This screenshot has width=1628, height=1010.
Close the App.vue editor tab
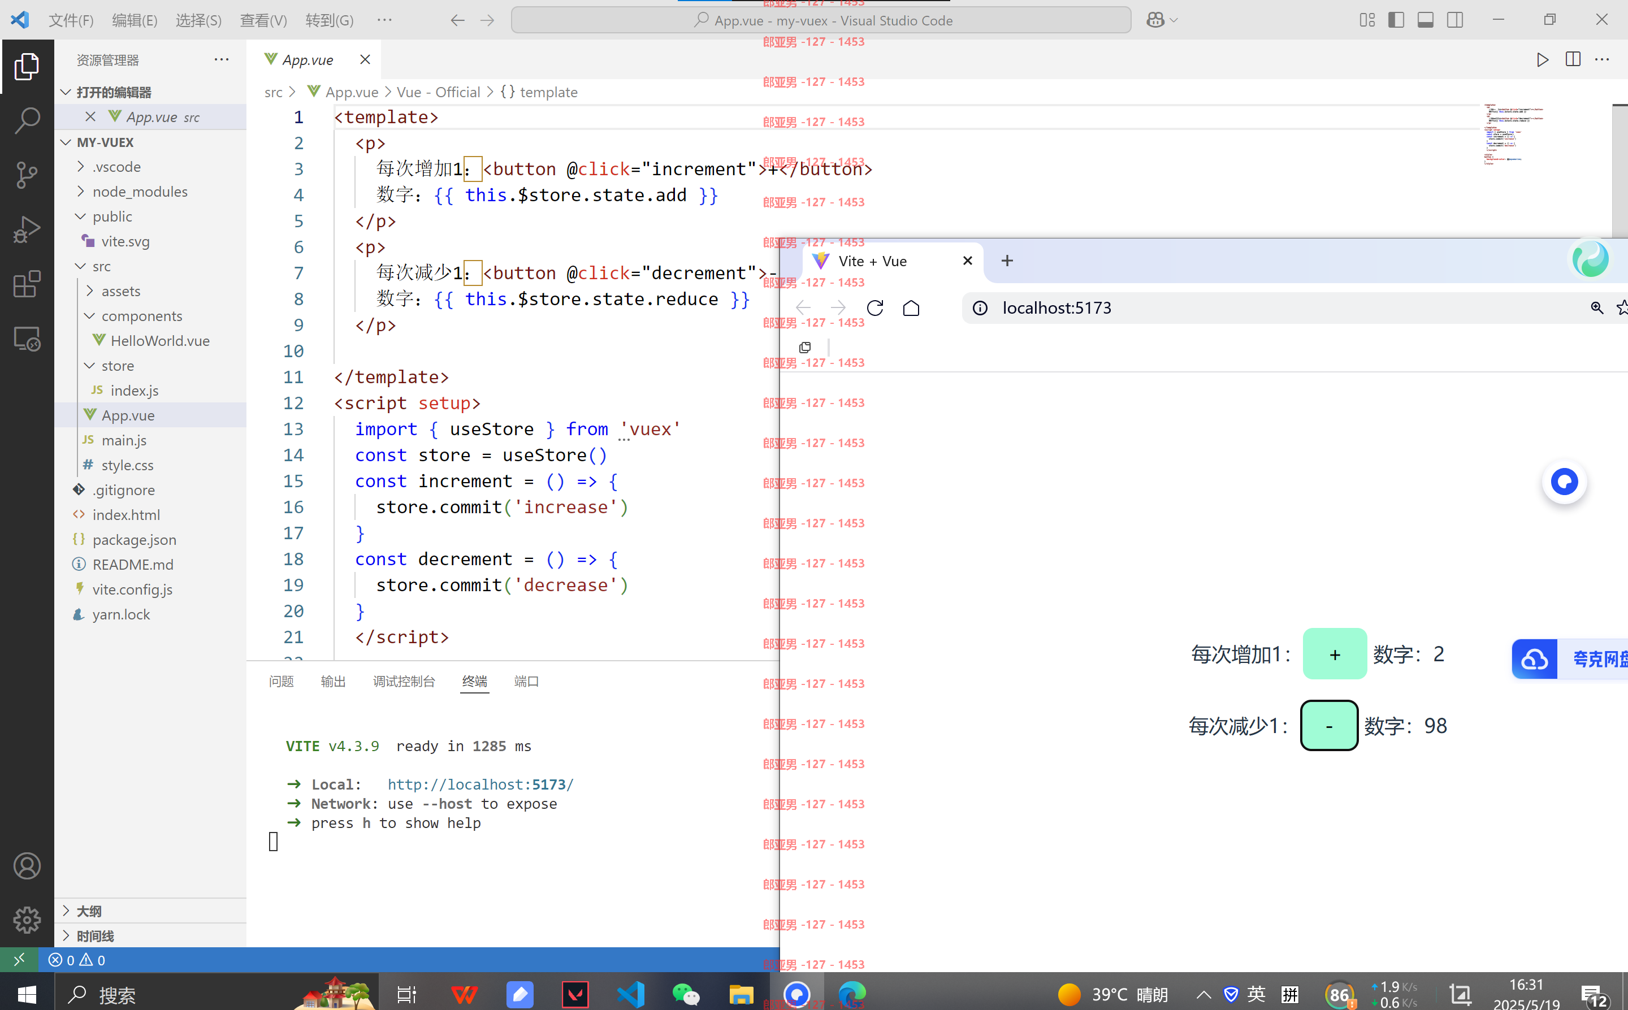point(365,59)
